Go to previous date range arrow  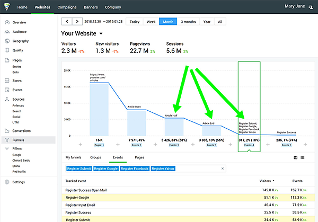coord(67,22)
